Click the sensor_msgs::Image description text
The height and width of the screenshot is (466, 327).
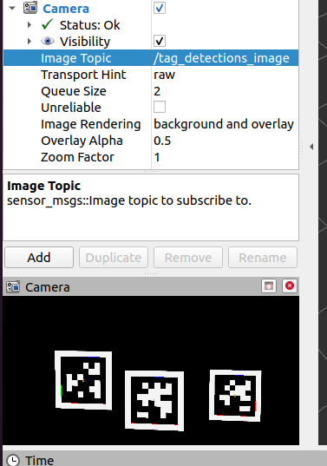click(129, 200)
